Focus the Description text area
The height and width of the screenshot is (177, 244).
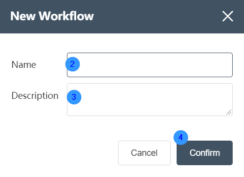click(x=150, y=100)
